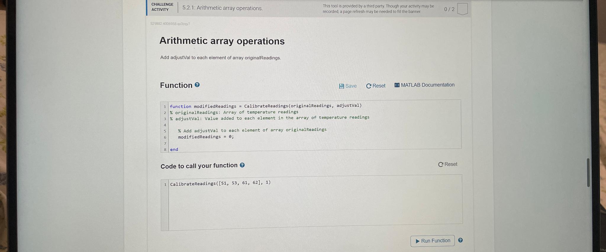Click the page vertical scrollbar thumb
This screenshot has width=606, height=252.
tap(588, 173)
